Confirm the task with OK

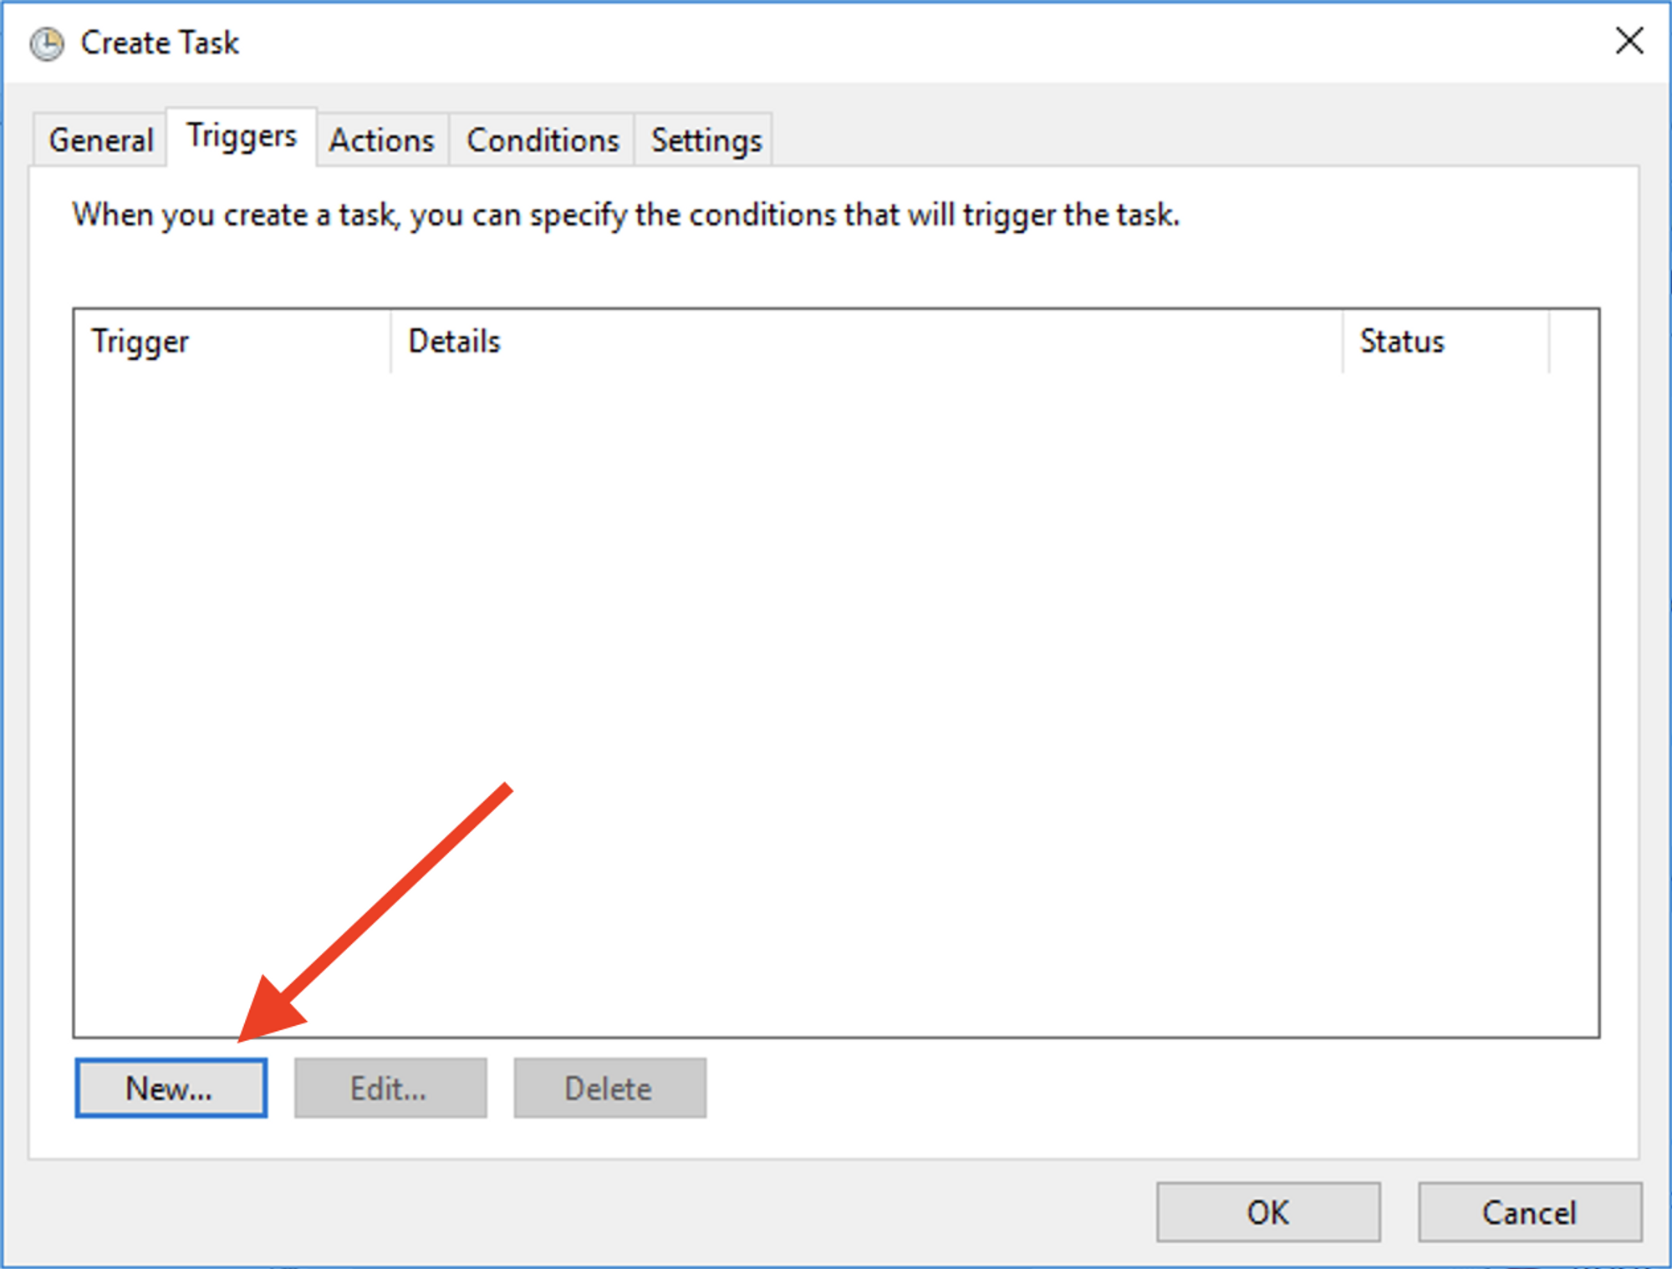coord(1267,1211)
